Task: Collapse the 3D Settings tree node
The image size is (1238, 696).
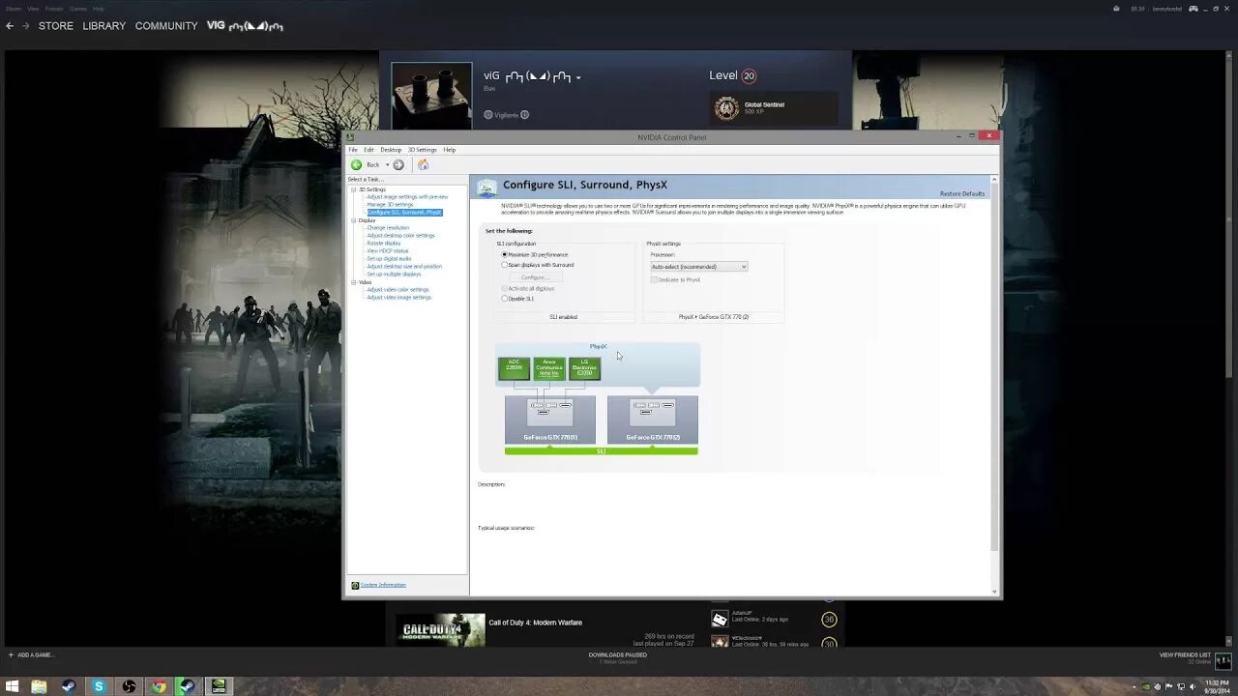Action: [354, 189]
